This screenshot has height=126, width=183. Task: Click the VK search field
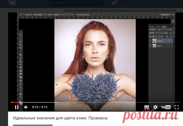(x=77, y=3)
